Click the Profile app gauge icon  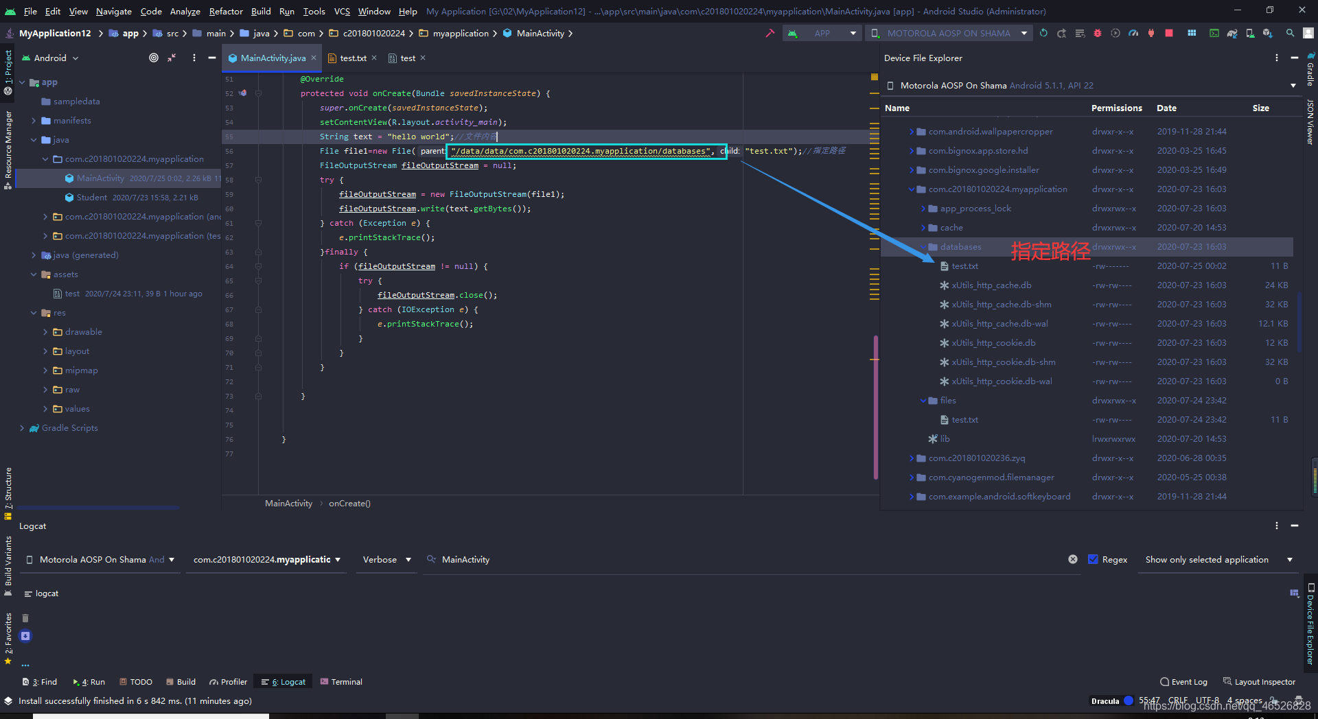(1133, 33)
